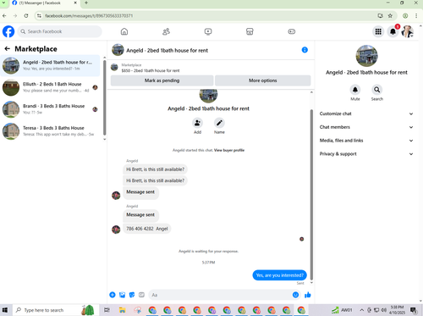The width and height of the screenshot is (423, 316).
Task: Show hidden system tray icons
Action: pos(362,310)
